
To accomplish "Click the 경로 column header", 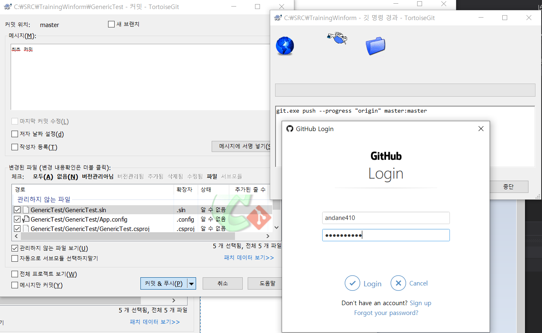I will click(x=93, y=190).
